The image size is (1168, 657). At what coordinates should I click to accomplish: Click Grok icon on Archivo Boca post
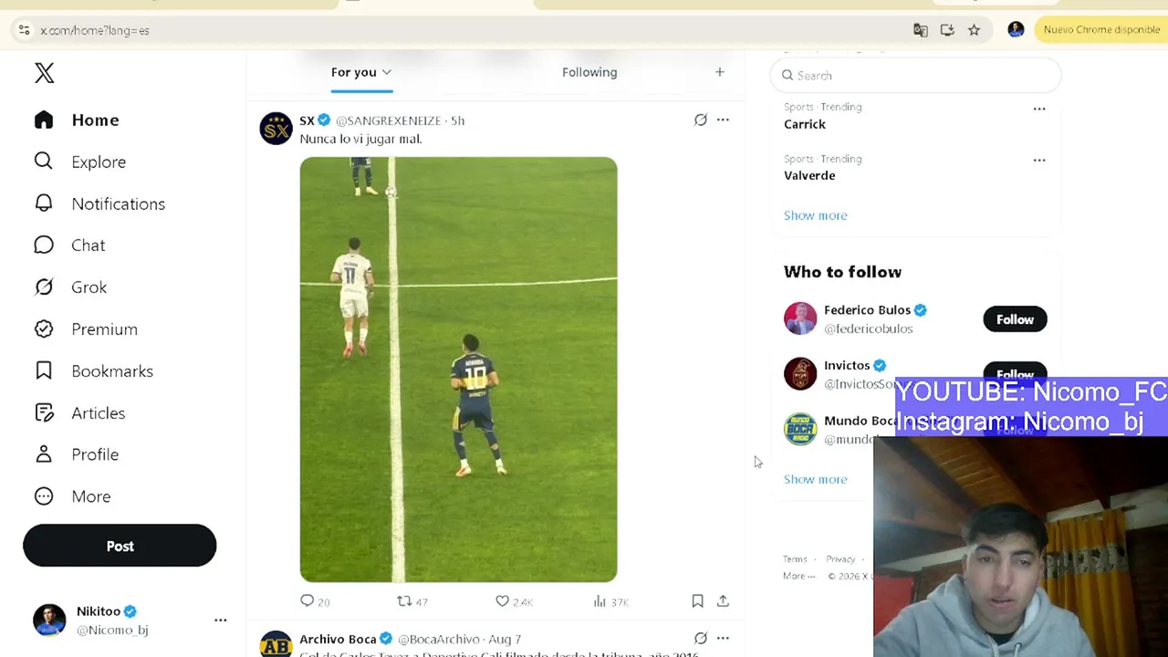701,639
